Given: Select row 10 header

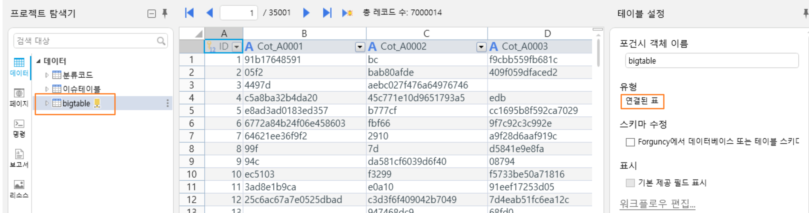Looking at the screenshot, I should [x=192, y=174].
